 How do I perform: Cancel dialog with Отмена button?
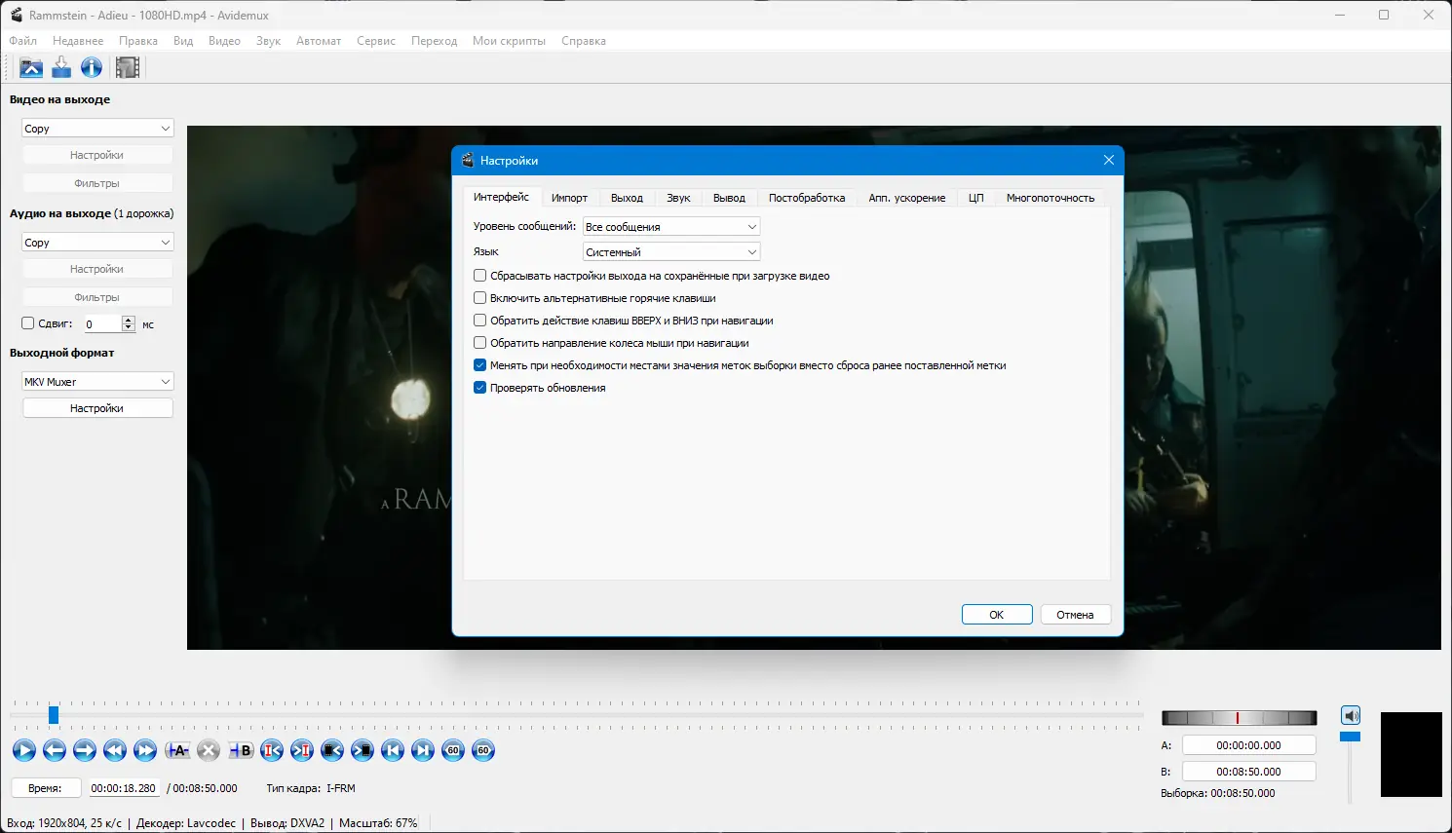pyautogui.click(x=1076, y=615)
